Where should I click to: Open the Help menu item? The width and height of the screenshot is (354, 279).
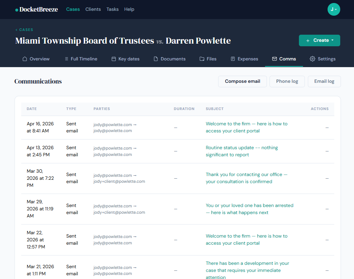coord(129,9)
